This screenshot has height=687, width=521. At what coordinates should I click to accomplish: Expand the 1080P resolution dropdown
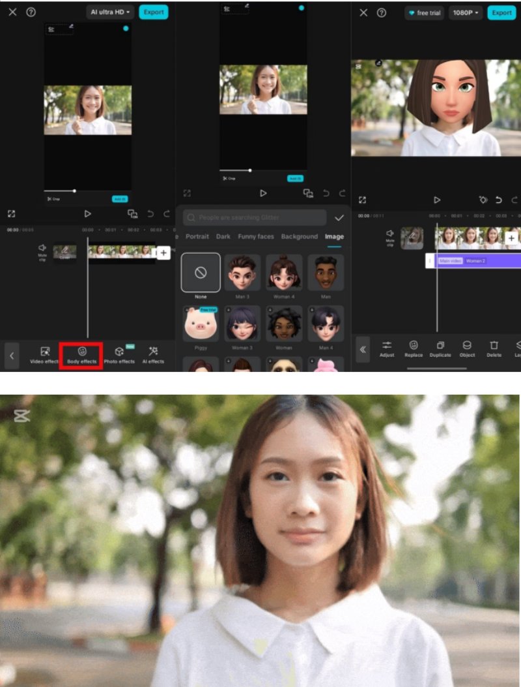tap(466, 12)
